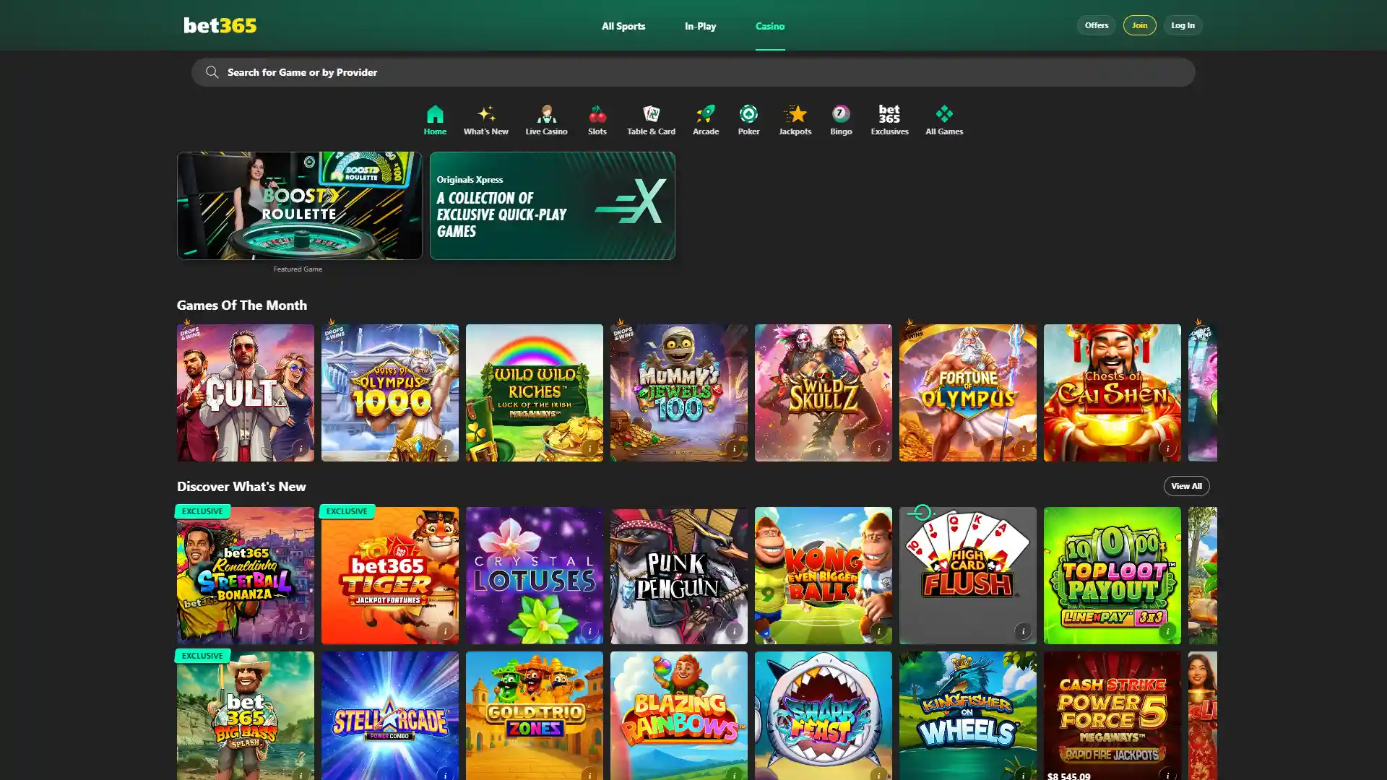
Task: Launch Kingfisher on Wheels tile
Action: tap(968, 716)
